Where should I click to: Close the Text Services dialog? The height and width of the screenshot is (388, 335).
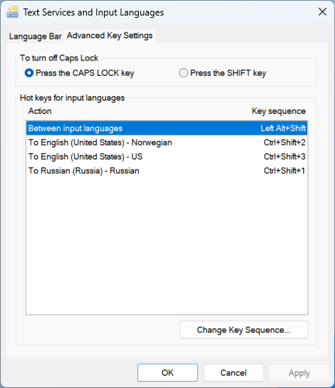(x=323, y=12)
